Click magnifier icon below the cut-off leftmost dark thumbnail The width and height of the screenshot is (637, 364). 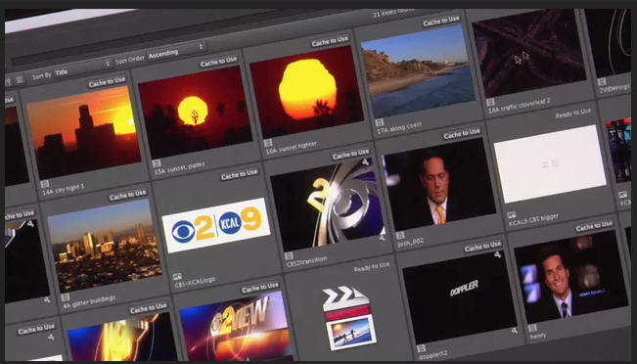pyautogui.click(x=47, y=299)
